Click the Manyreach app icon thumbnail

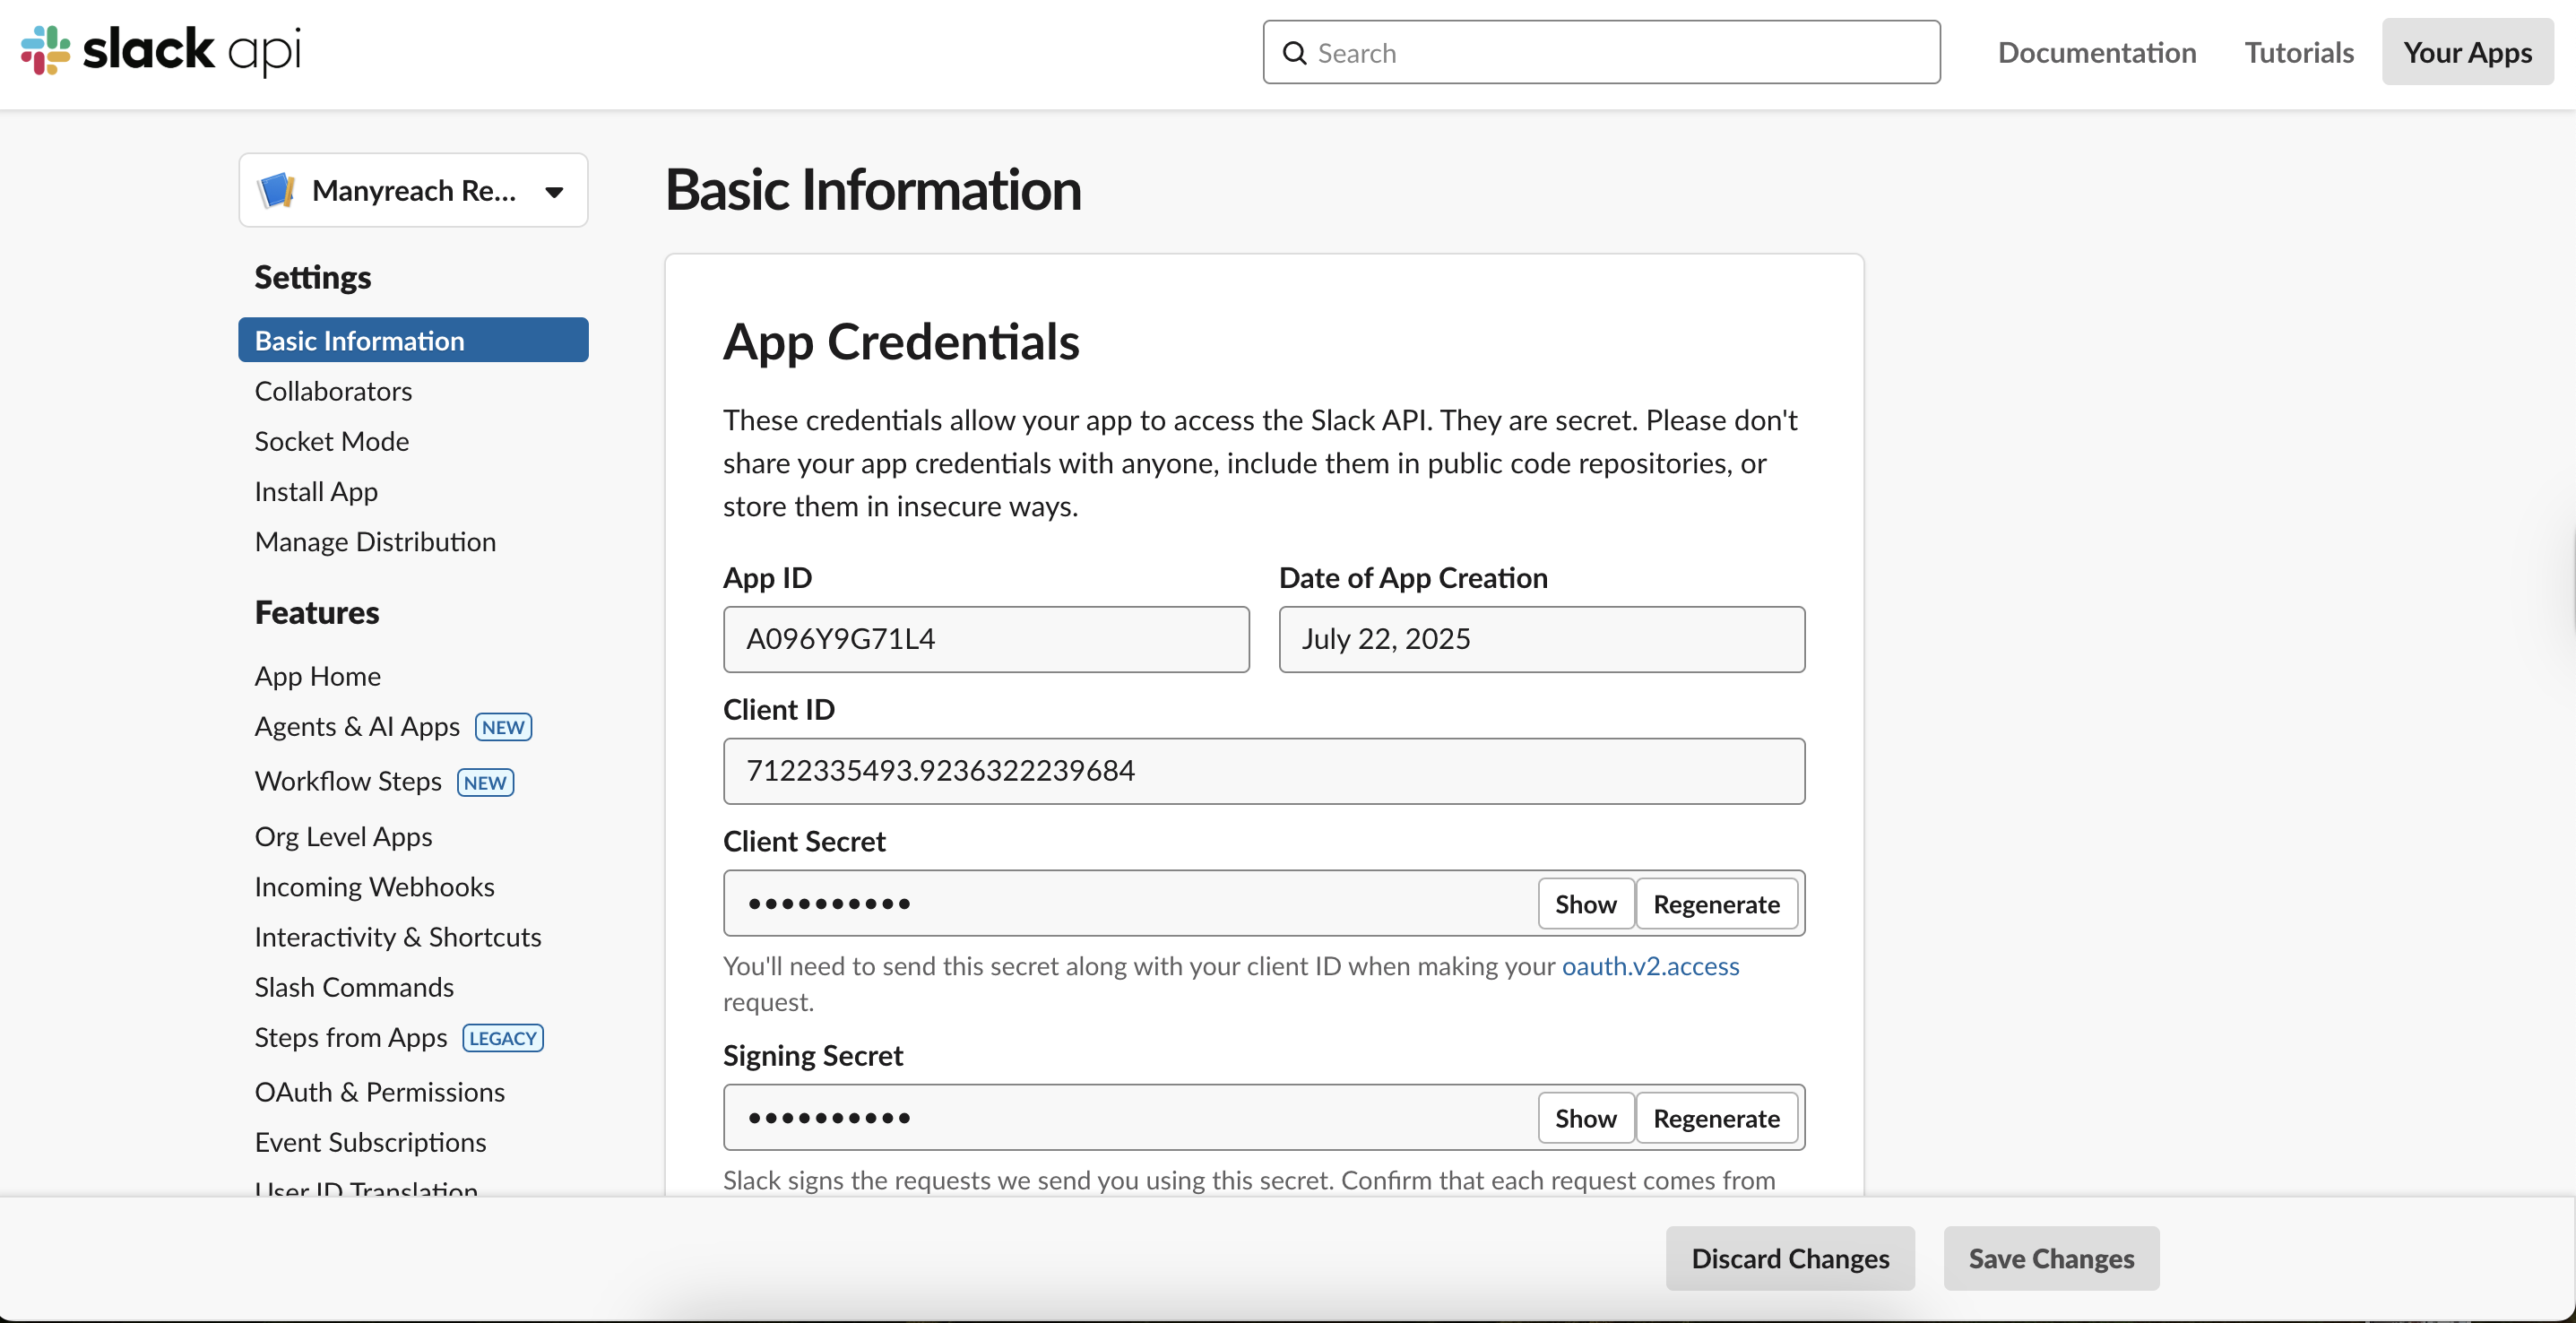click(276, 190)
